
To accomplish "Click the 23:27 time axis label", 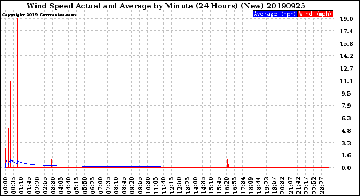I will coord(321,186).
